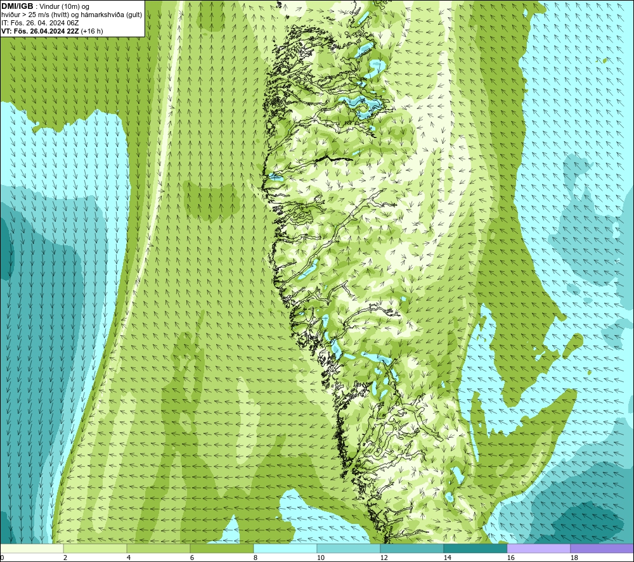Click the 'VT: Fös. 26.04.2024 22Z (+16 h)' line
The image size is (634, 562).
52,31
